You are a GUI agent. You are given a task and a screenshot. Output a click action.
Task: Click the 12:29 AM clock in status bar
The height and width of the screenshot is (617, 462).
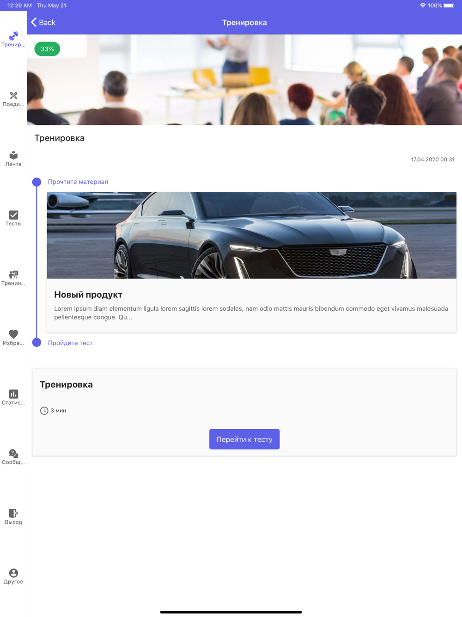click(19, 6)
